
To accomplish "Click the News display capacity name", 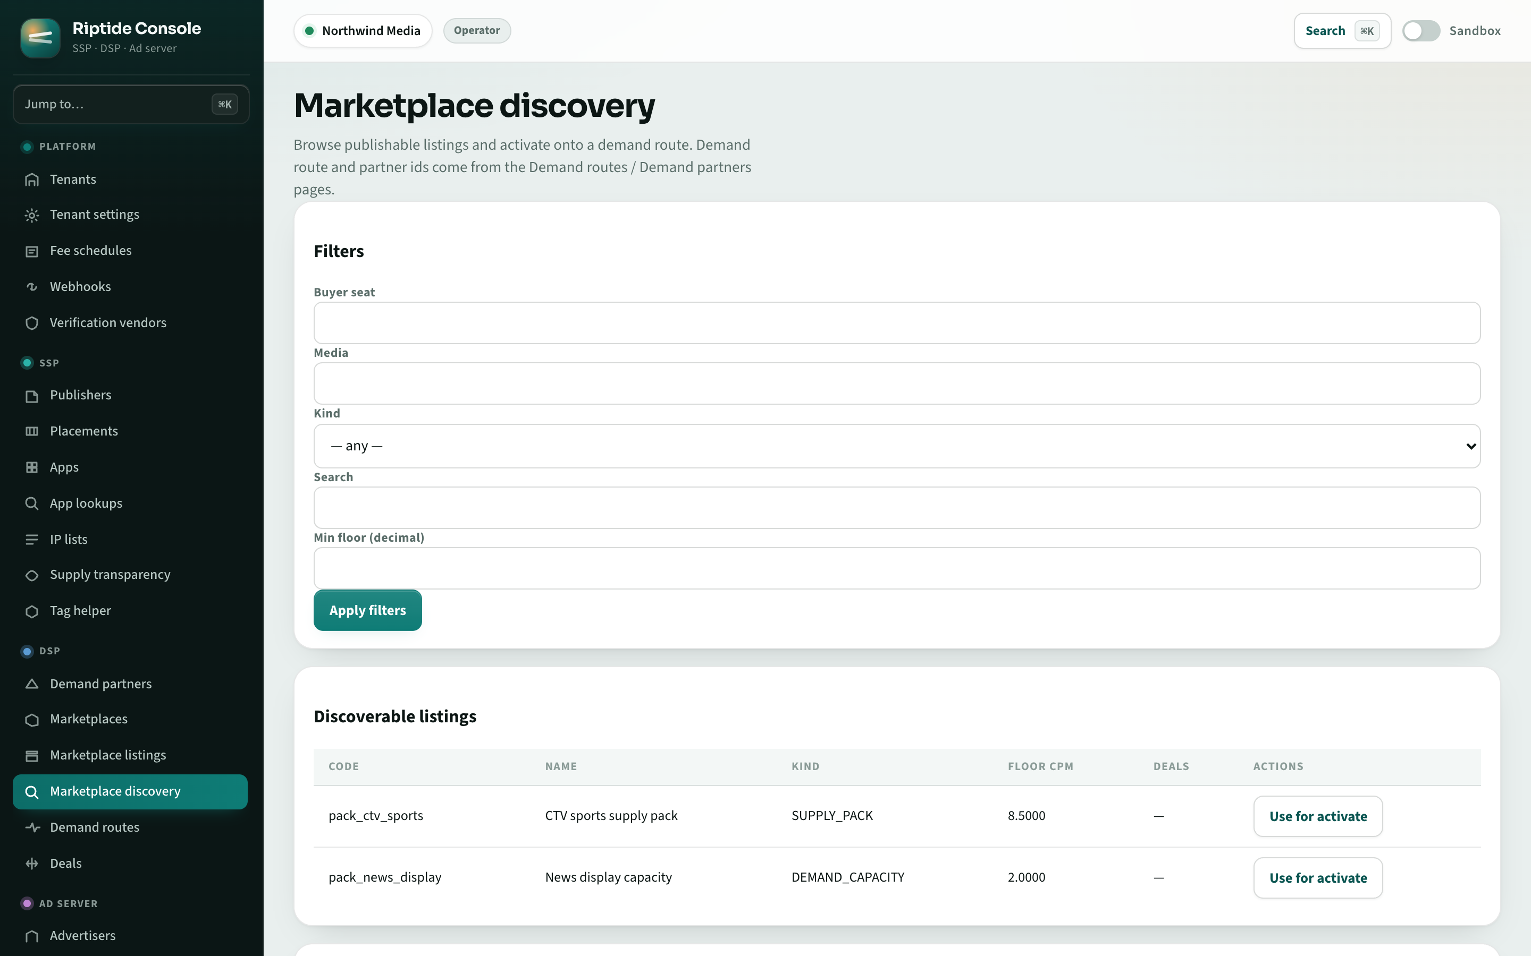I will (608, 877).
